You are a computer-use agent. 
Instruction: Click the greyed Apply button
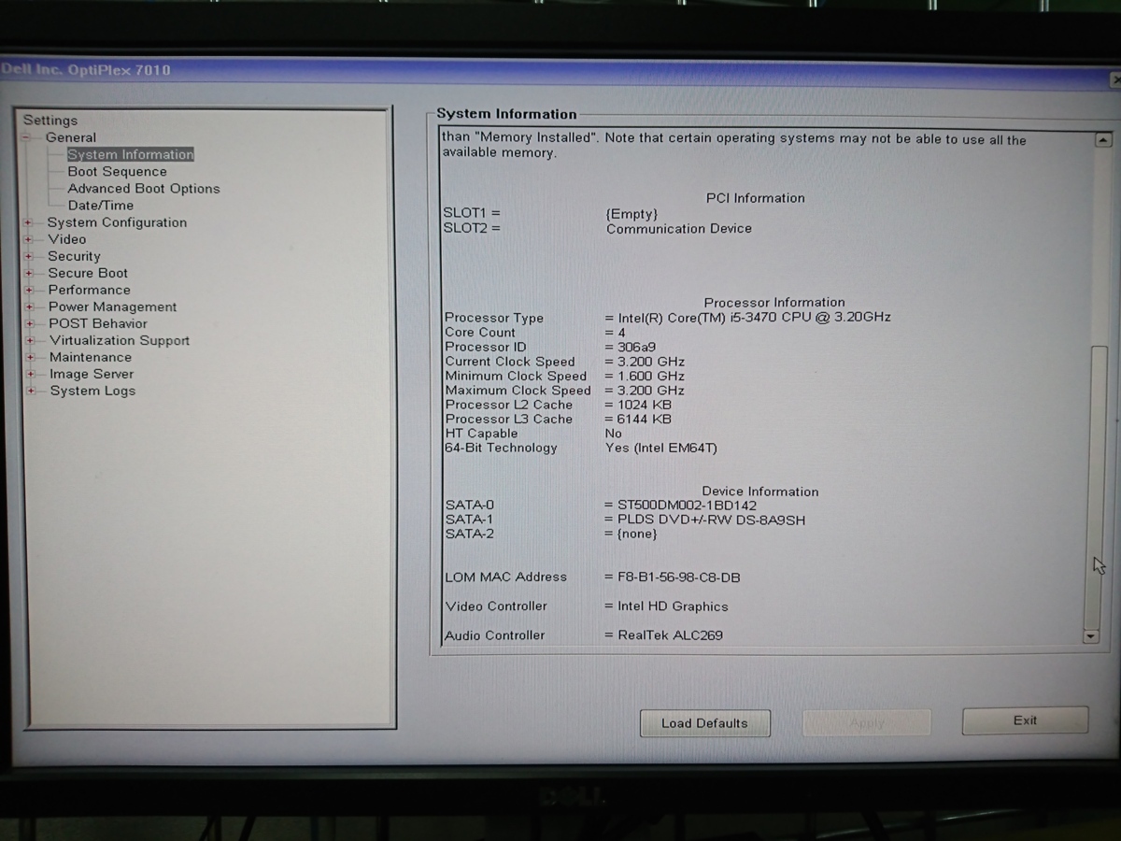[x=866, y=722]
